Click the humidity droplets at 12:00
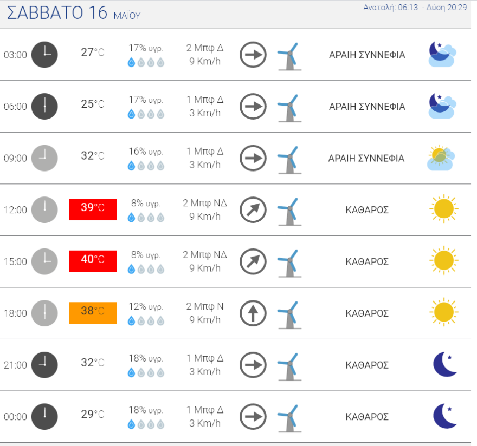The height and width of the screenshot is (446, 477). tap(146, 218)
